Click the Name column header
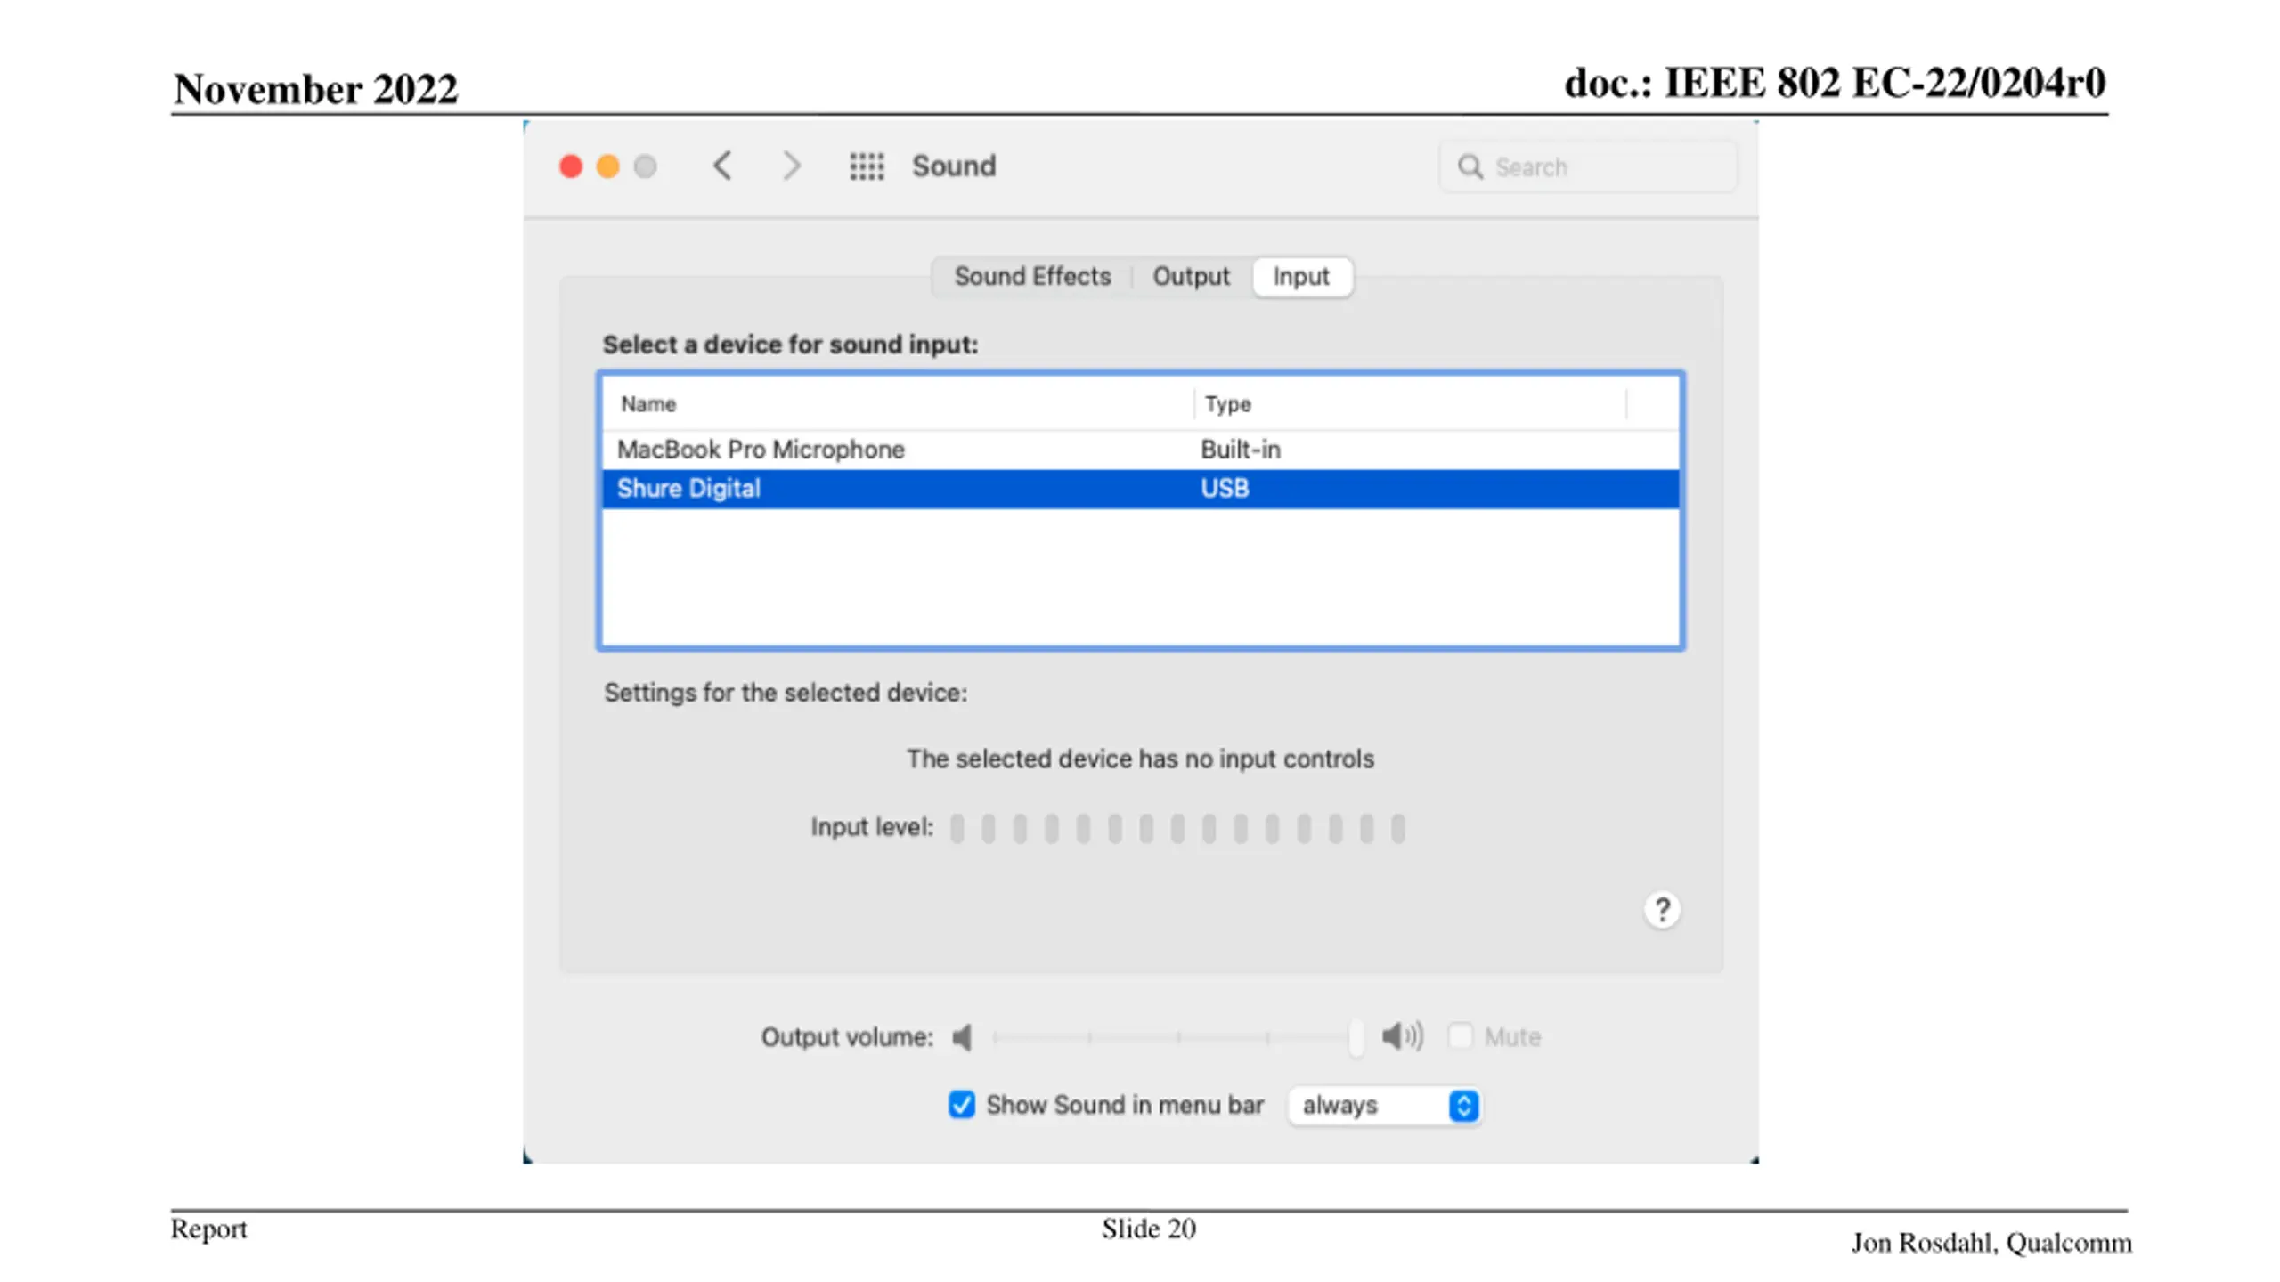Viewport: 2280px width, 1282px height. point(898,404)
